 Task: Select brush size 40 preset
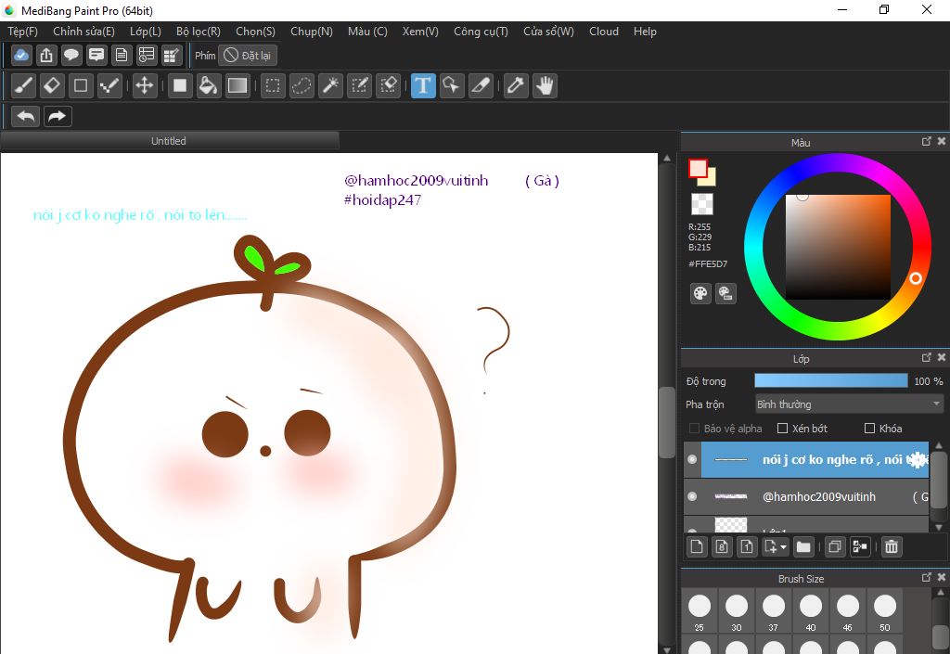pos(811,611)
